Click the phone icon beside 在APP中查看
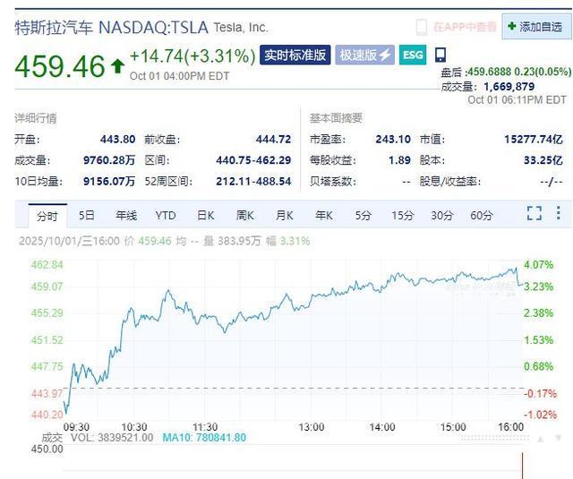This screenshot has height=479, width=573. coord(422,27)
